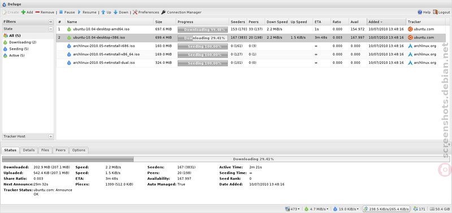
Task: Click the dual.iso torrent's blue seeding icon
Action: point(69,63)
